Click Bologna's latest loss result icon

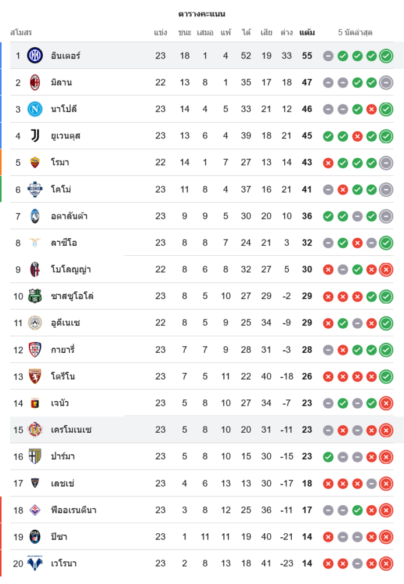385,270
